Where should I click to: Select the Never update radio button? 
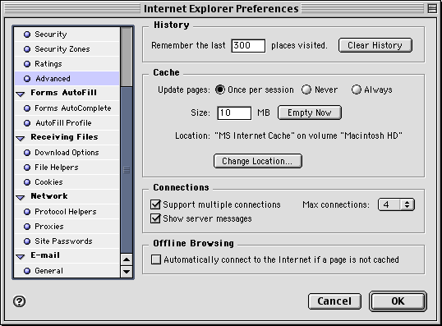pyautogui.click(x=306, y=90)
